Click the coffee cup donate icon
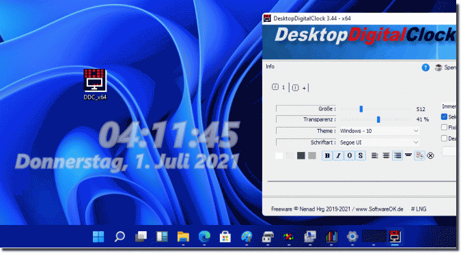 click(x=438, y=68)
